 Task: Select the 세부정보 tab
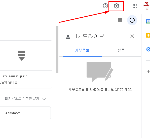[82, 50]
